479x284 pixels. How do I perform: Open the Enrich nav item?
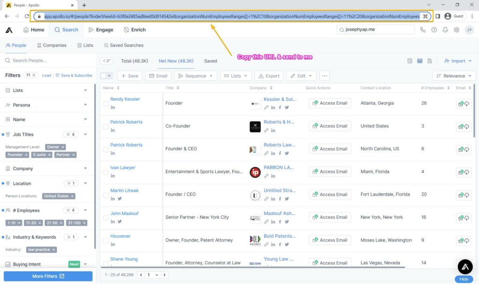point(135,30)
